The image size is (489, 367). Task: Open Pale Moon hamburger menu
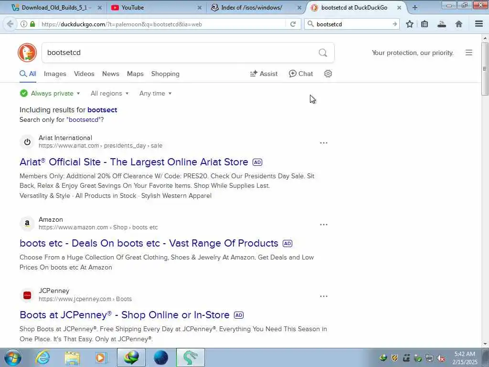coord(479,24)
